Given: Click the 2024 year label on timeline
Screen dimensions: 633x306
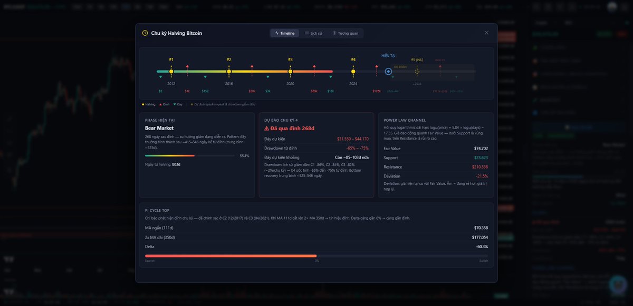Looking at the screenshot, I should tap(353, 84).
